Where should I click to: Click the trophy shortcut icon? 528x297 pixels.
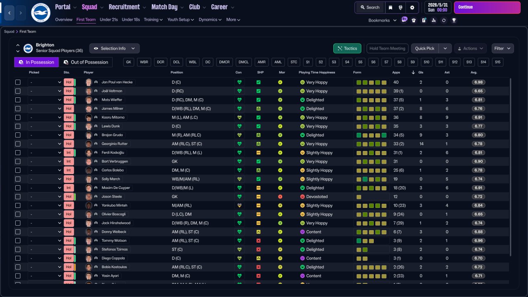454,20
